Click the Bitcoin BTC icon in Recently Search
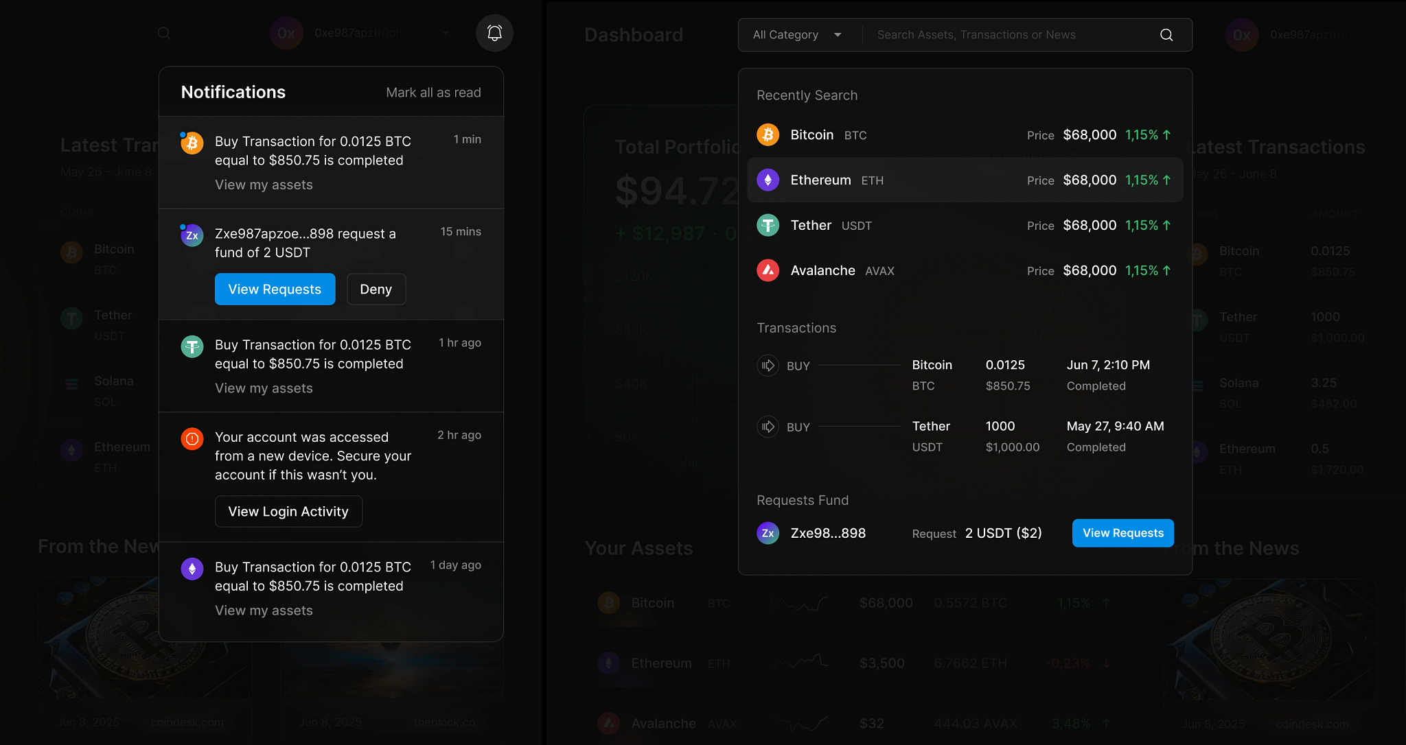Image resolution: width=1406 pixels, height=745 pixels. click(768, 134)
